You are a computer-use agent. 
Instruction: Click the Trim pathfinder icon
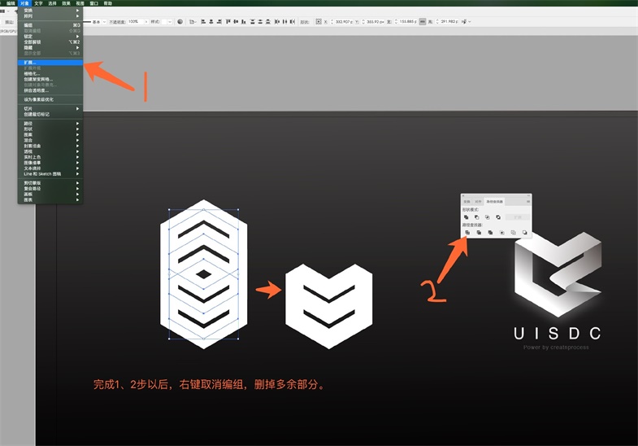479,233
